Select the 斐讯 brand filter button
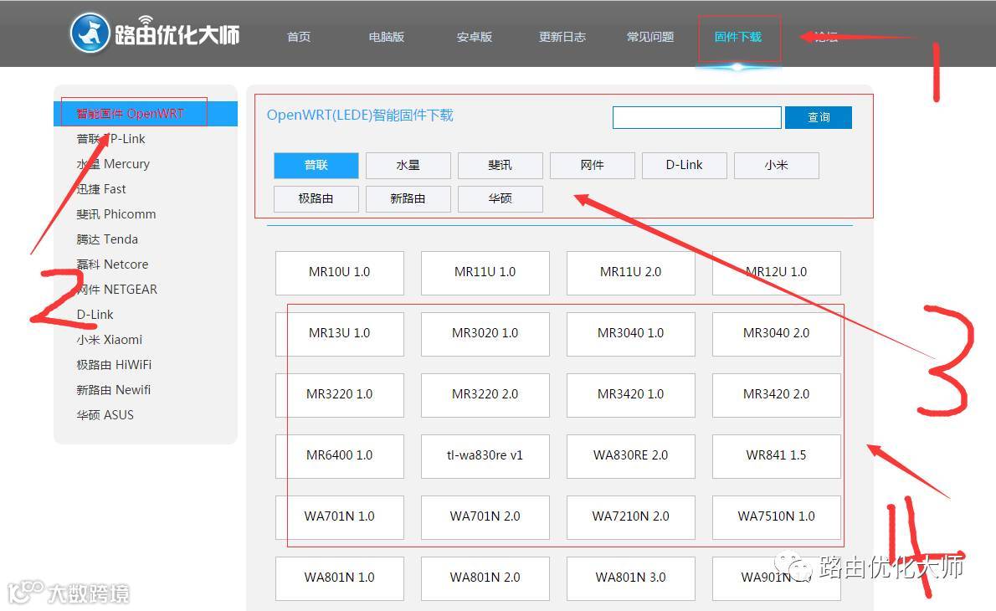Image resolution: width=996 pixels, height=611 pixels. 501,165
